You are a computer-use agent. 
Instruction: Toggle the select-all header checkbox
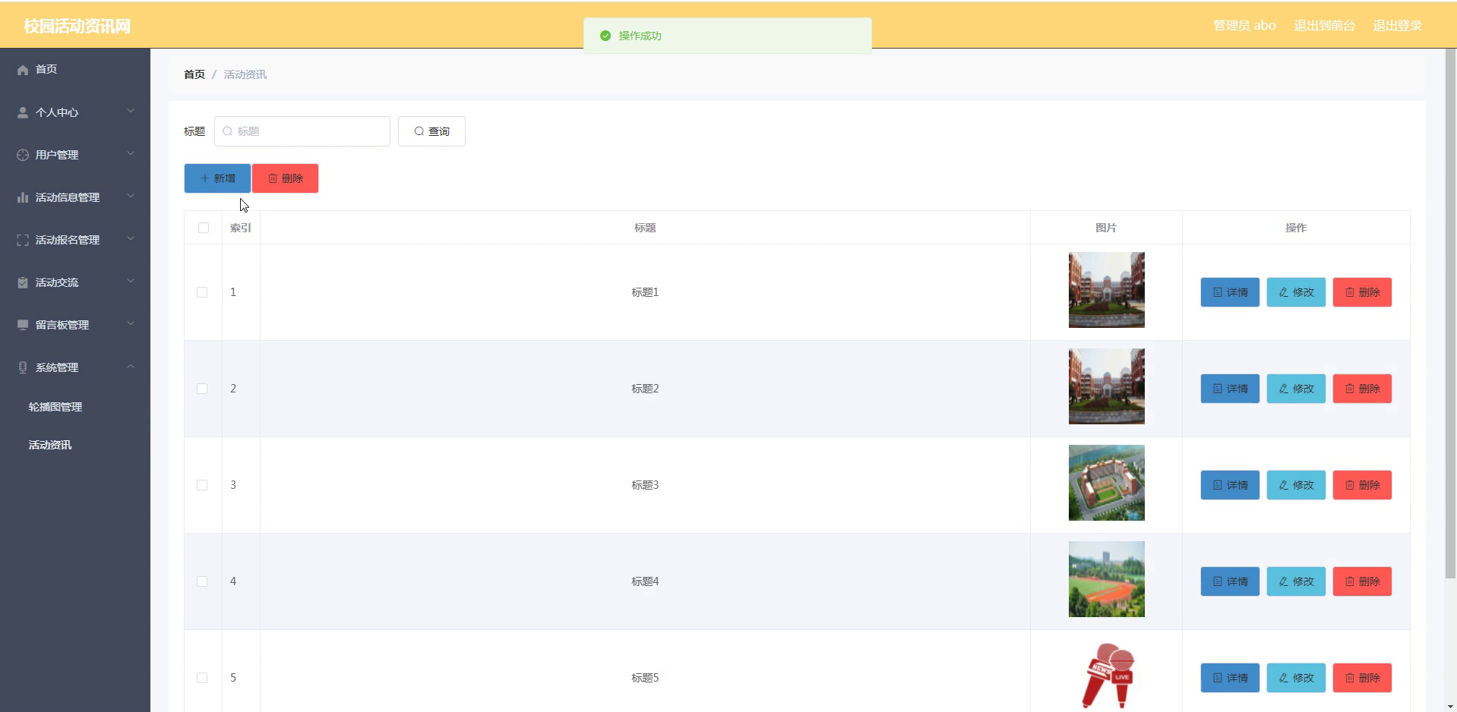point(204,228)
